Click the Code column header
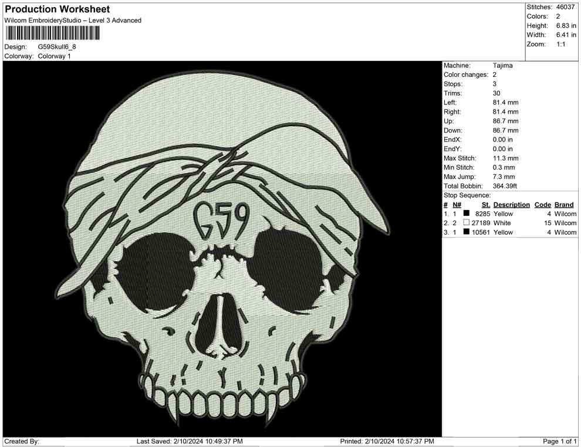The image size is (581, 447). click(x=542, y=205)
